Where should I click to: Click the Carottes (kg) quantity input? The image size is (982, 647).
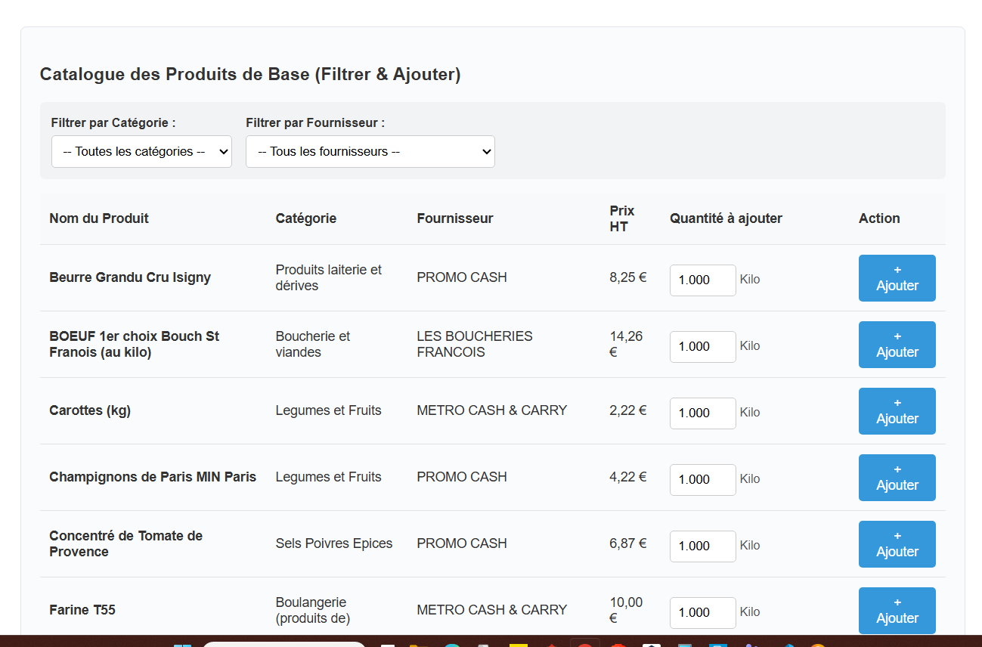703,413
